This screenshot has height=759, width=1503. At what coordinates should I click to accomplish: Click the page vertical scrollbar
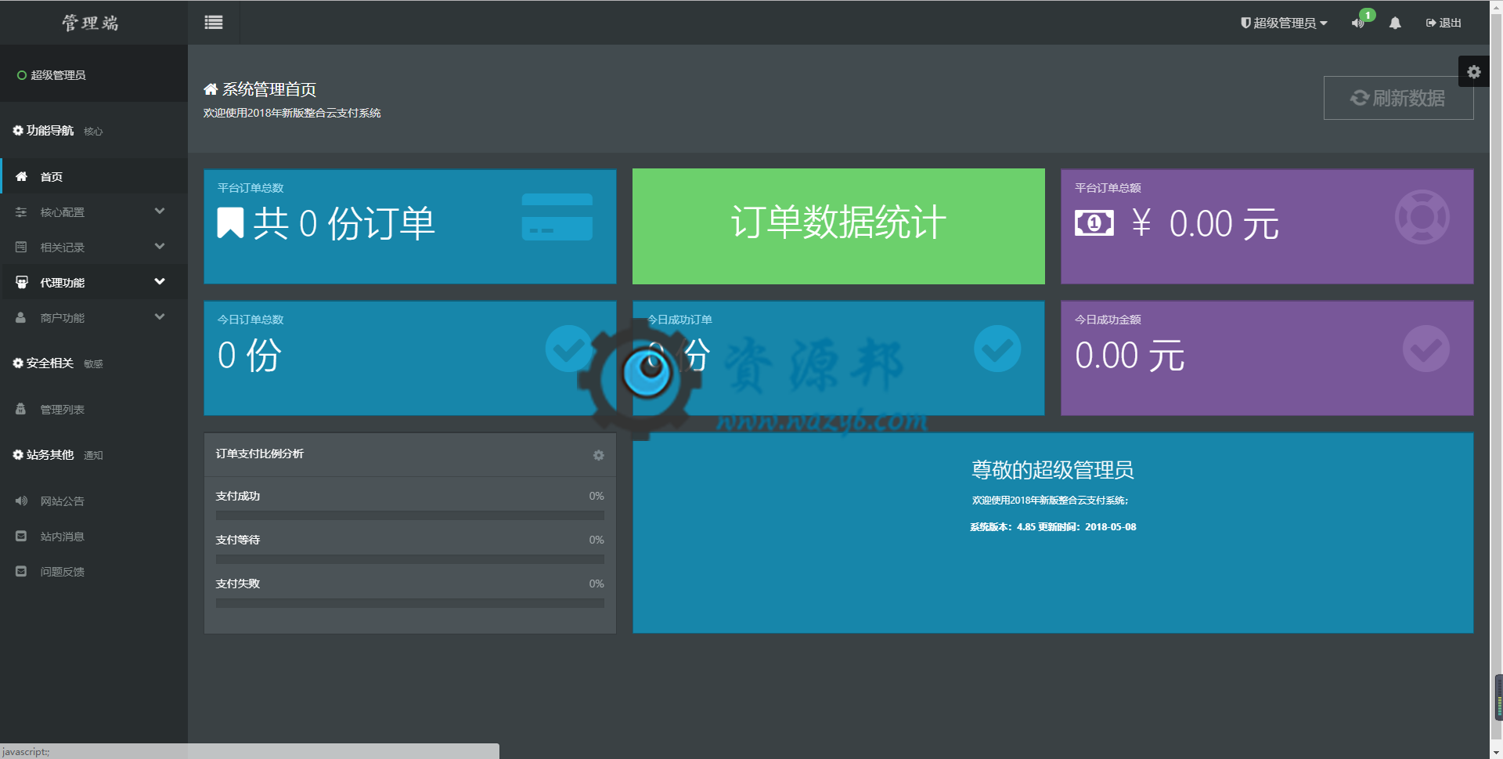coord(1496,379)
